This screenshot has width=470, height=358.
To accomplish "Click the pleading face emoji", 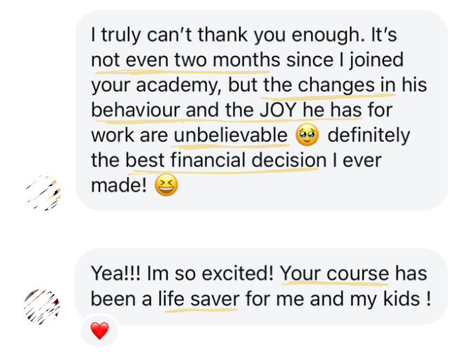I will point(307,135).
